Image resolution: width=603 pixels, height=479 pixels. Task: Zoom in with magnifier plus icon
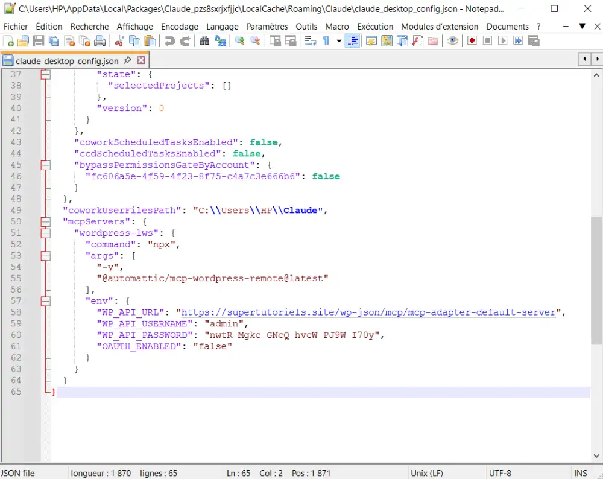pyautogui.click(x=239, y=41)
